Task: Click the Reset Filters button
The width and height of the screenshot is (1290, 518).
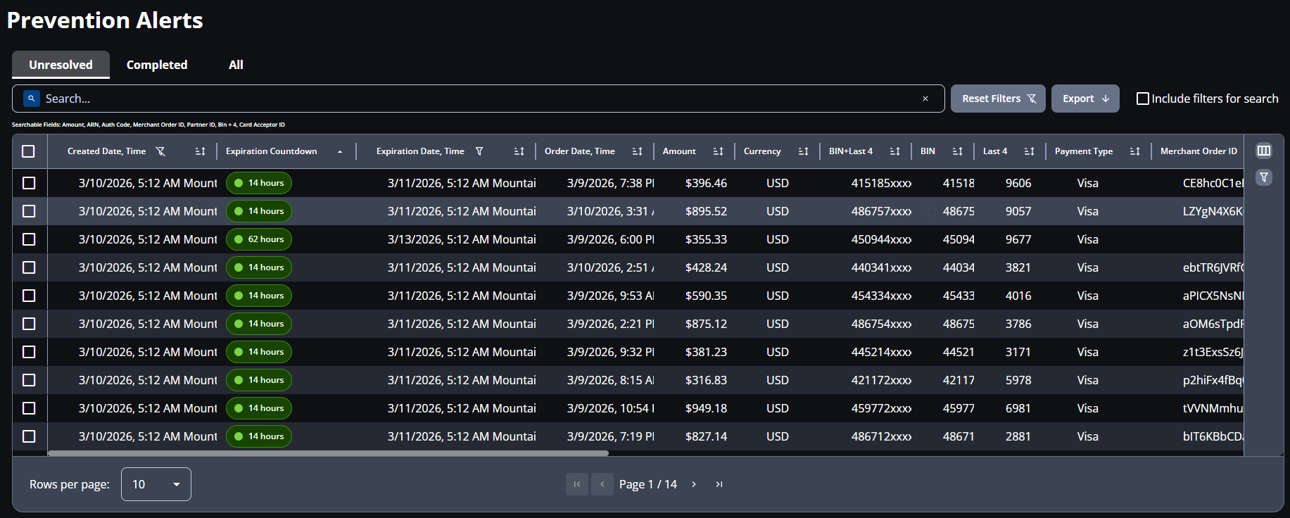Action: tap(998, 99)
